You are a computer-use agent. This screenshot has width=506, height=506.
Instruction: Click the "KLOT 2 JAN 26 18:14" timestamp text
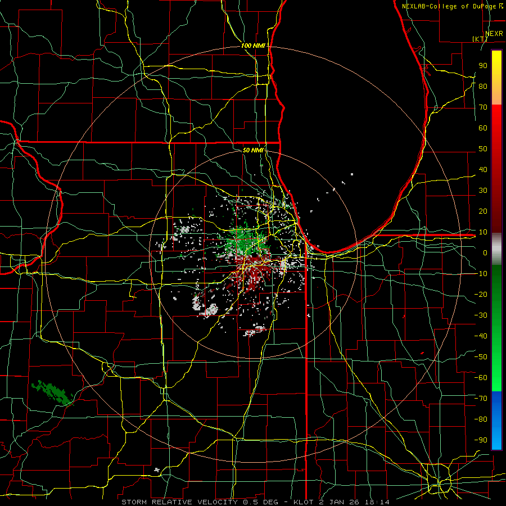341,502
